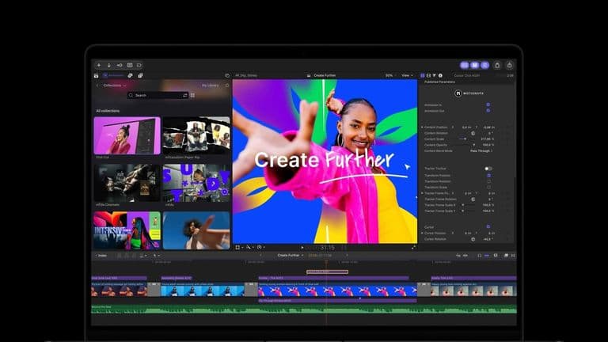
Task: Open the info inspector tab
Action: click(440, 76)
